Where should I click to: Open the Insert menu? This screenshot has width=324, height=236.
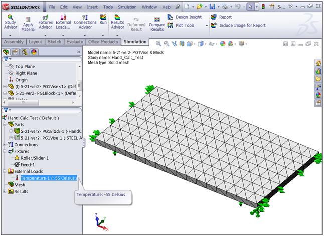[92, 7]
